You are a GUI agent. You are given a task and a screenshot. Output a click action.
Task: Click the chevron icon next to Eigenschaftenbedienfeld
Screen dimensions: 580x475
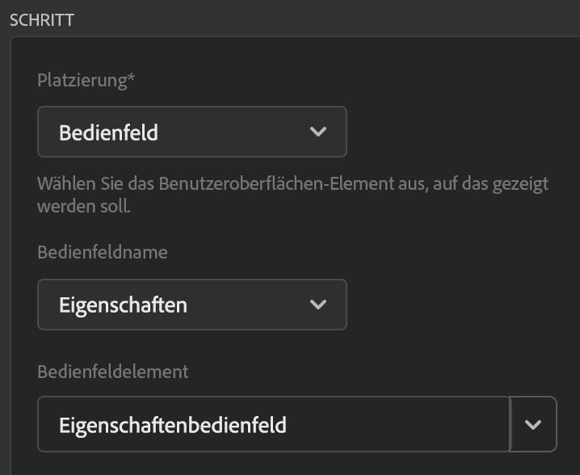(x=533, y=424)
